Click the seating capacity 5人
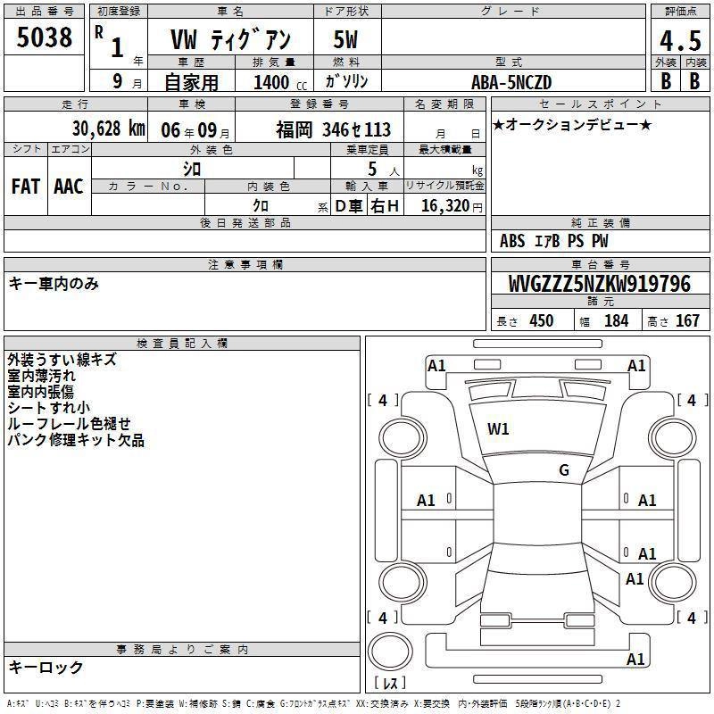The width and height of the screenshot is (714, 714). (384, 169)
